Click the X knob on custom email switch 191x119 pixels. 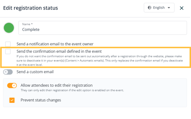click(6, 72)
